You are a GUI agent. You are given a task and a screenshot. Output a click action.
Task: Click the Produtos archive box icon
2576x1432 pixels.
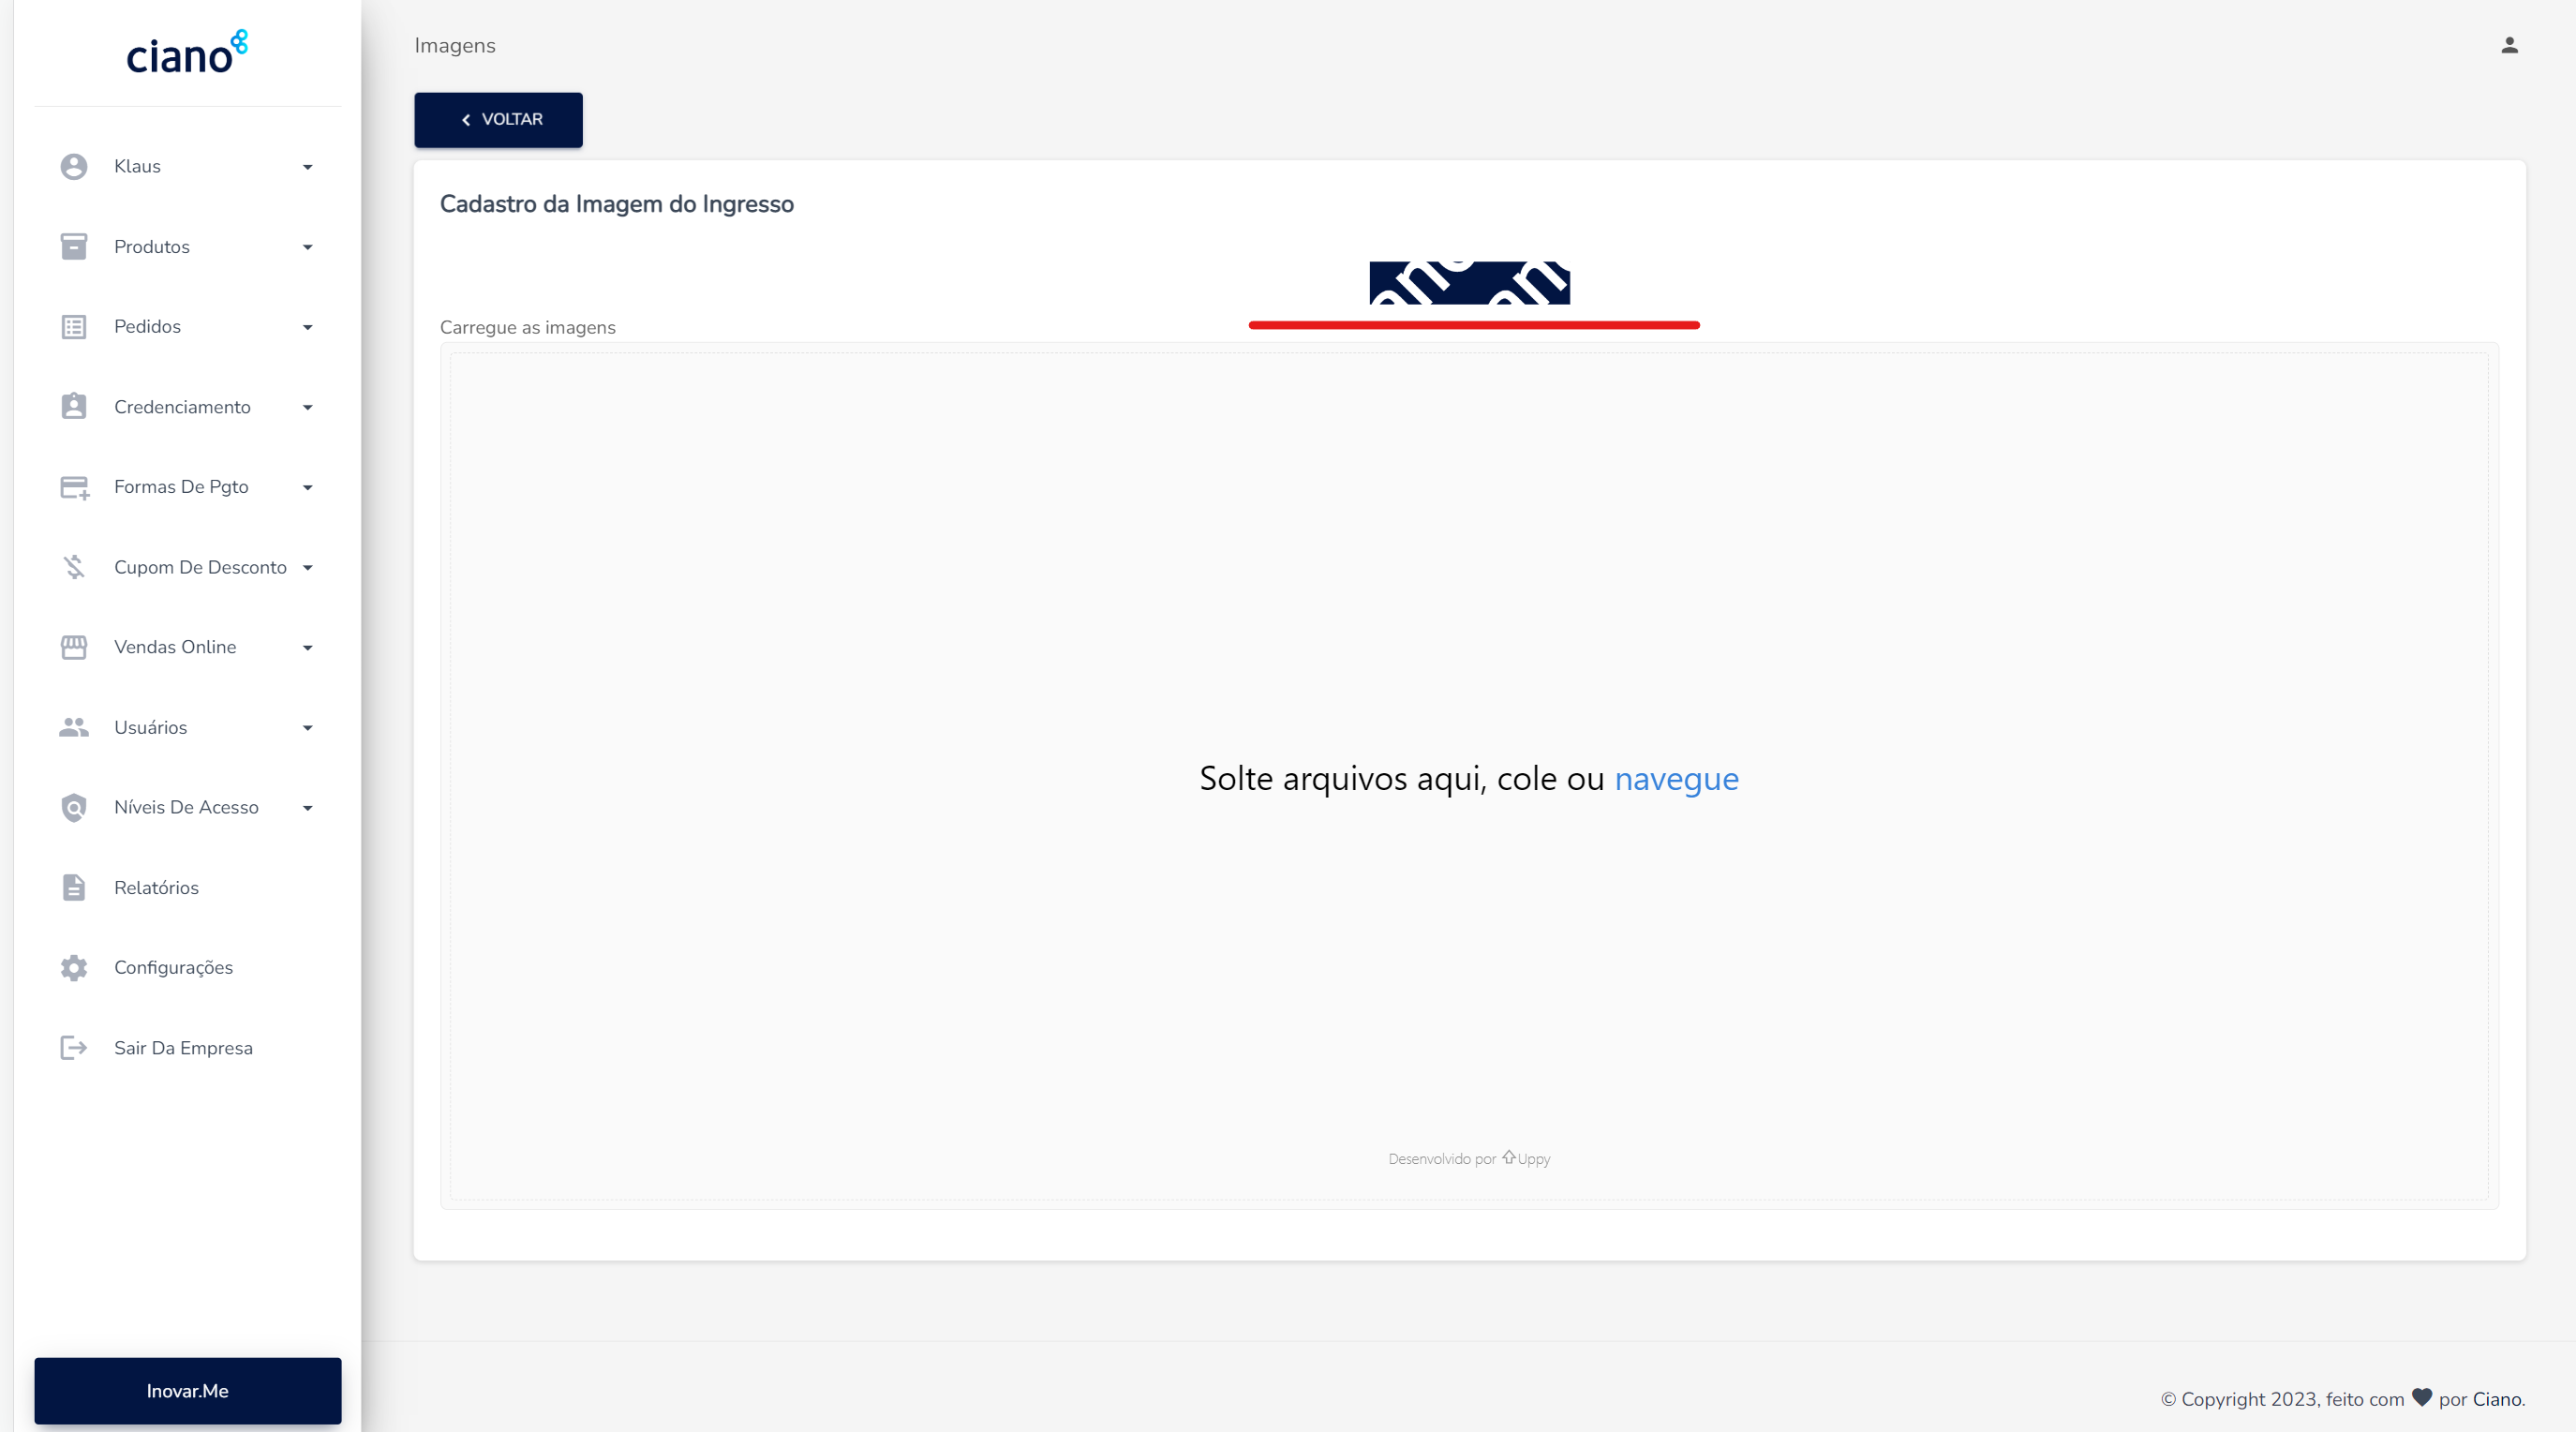74,246
